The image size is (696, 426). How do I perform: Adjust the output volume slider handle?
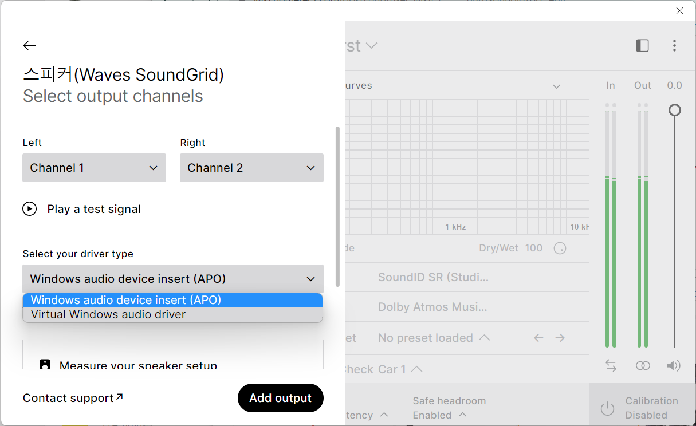(x=675, y=110)
